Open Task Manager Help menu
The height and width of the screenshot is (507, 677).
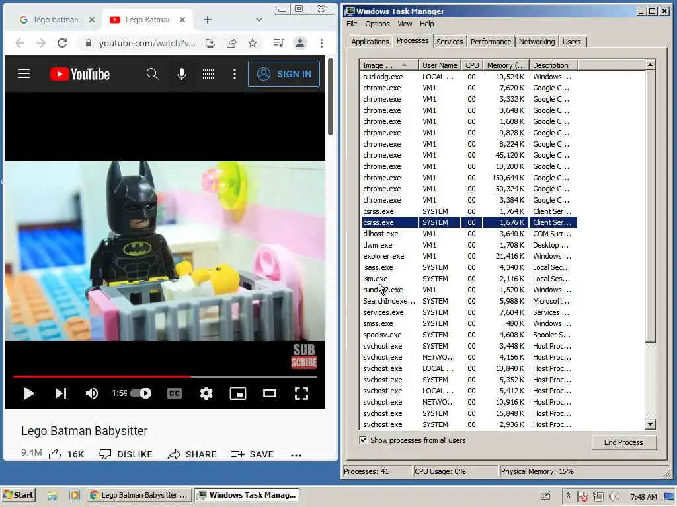pyautogui.click(x=426, y=24)
